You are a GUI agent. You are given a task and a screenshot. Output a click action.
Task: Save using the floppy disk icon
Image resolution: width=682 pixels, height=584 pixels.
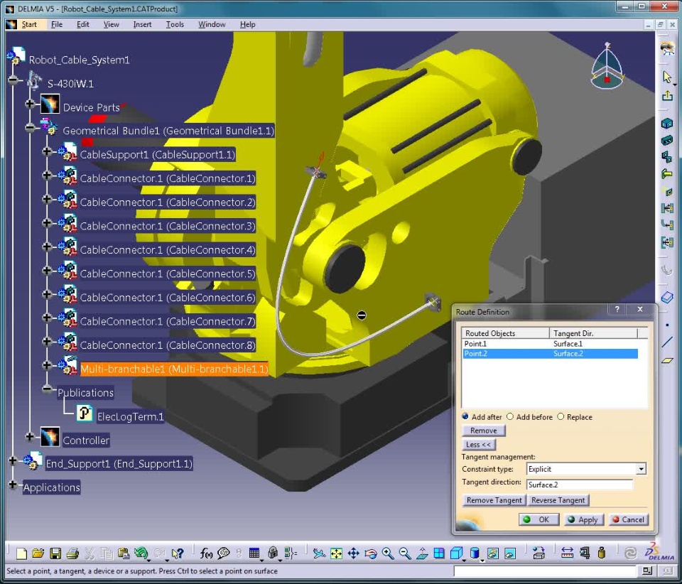55,553
